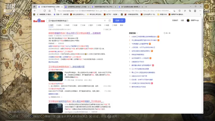Click the page vertical scrollbar thumb

point(202,38)
